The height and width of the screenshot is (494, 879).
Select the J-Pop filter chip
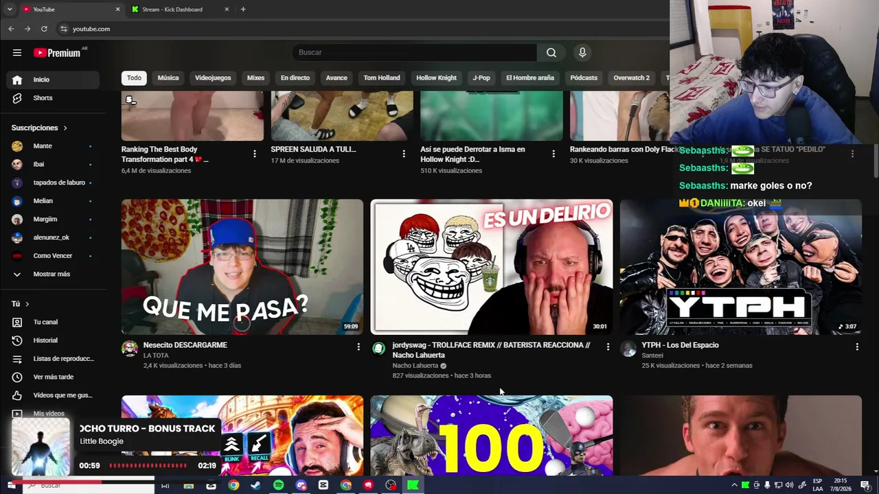pyautogui.click(x=481, y=78)
